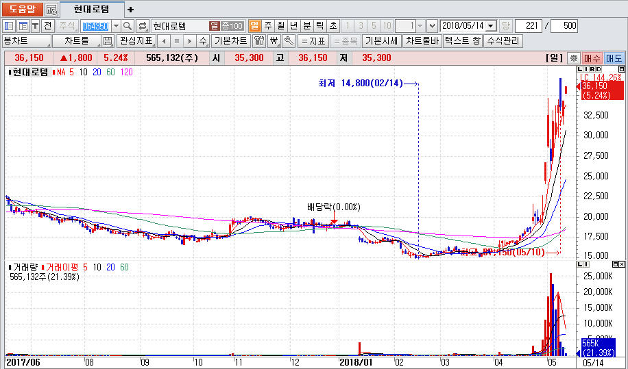Expand the stock code dropdown arrow
This screenshot has height=369, width=628.
tap(115, 26)
